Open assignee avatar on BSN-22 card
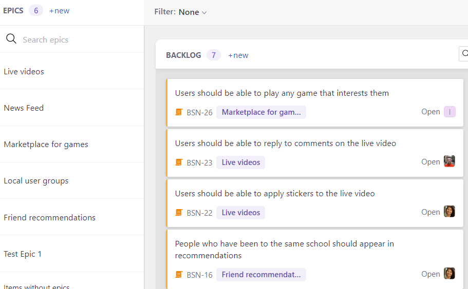Viewport: 468px width, 289px height. click(449, 212)
